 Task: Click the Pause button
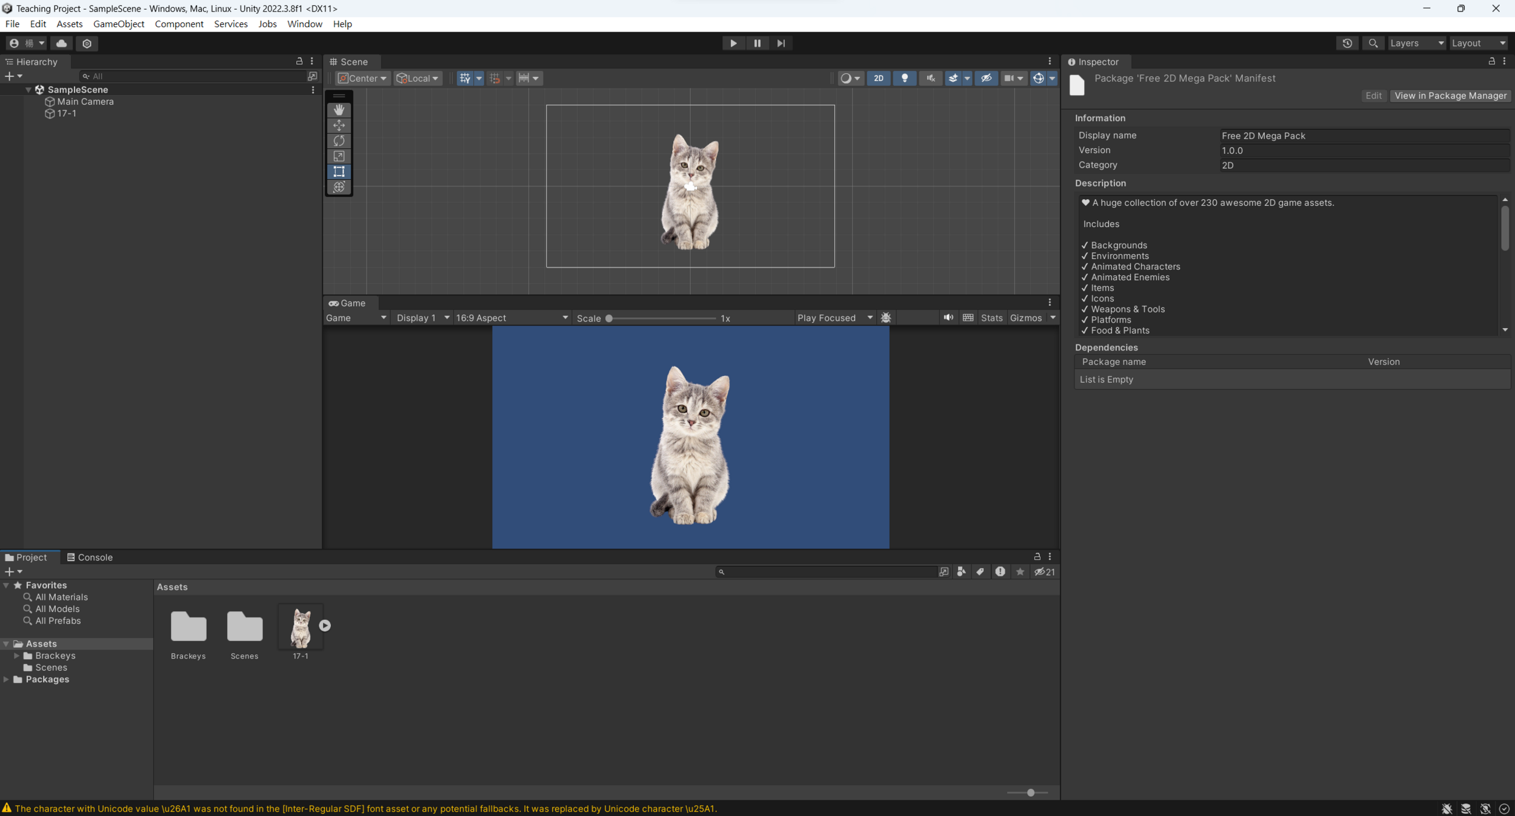point(757,43)
